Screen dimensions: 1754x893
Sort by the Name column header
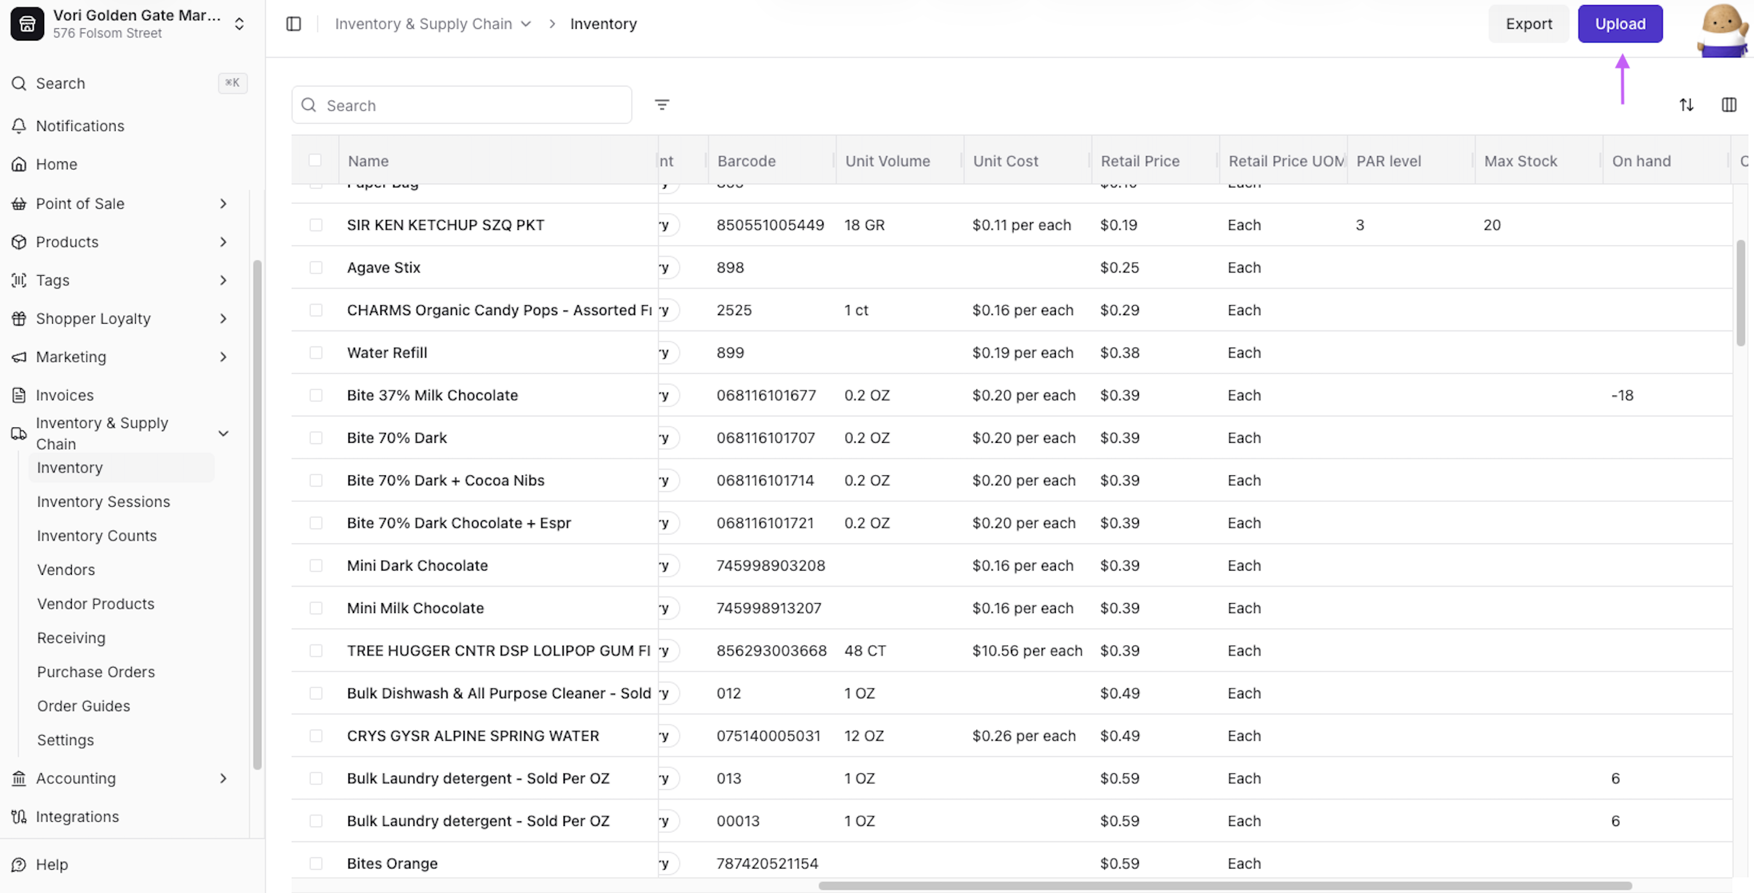pos(368,162)
